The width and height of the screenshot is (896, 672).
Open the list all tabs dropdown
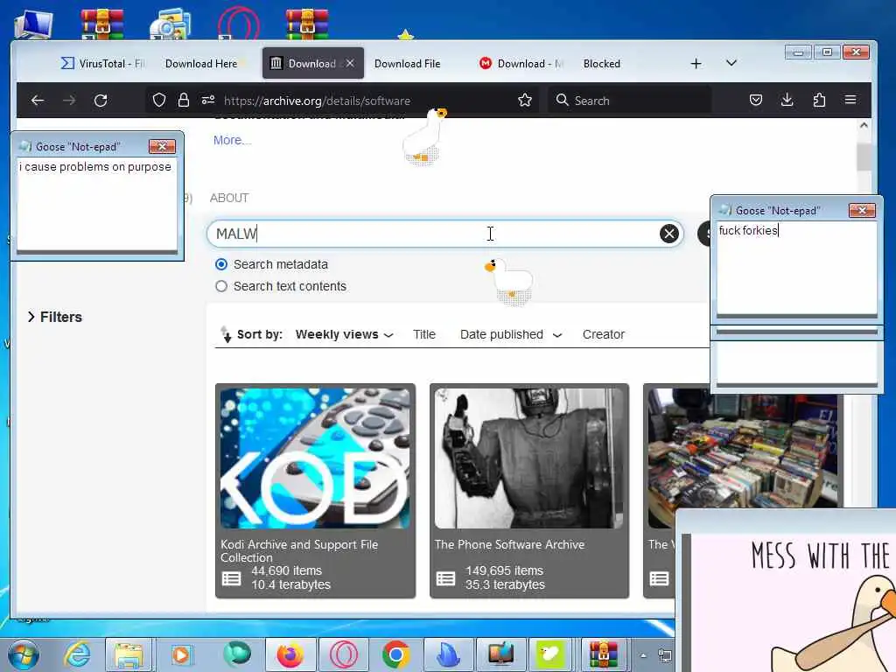[731, 63]
